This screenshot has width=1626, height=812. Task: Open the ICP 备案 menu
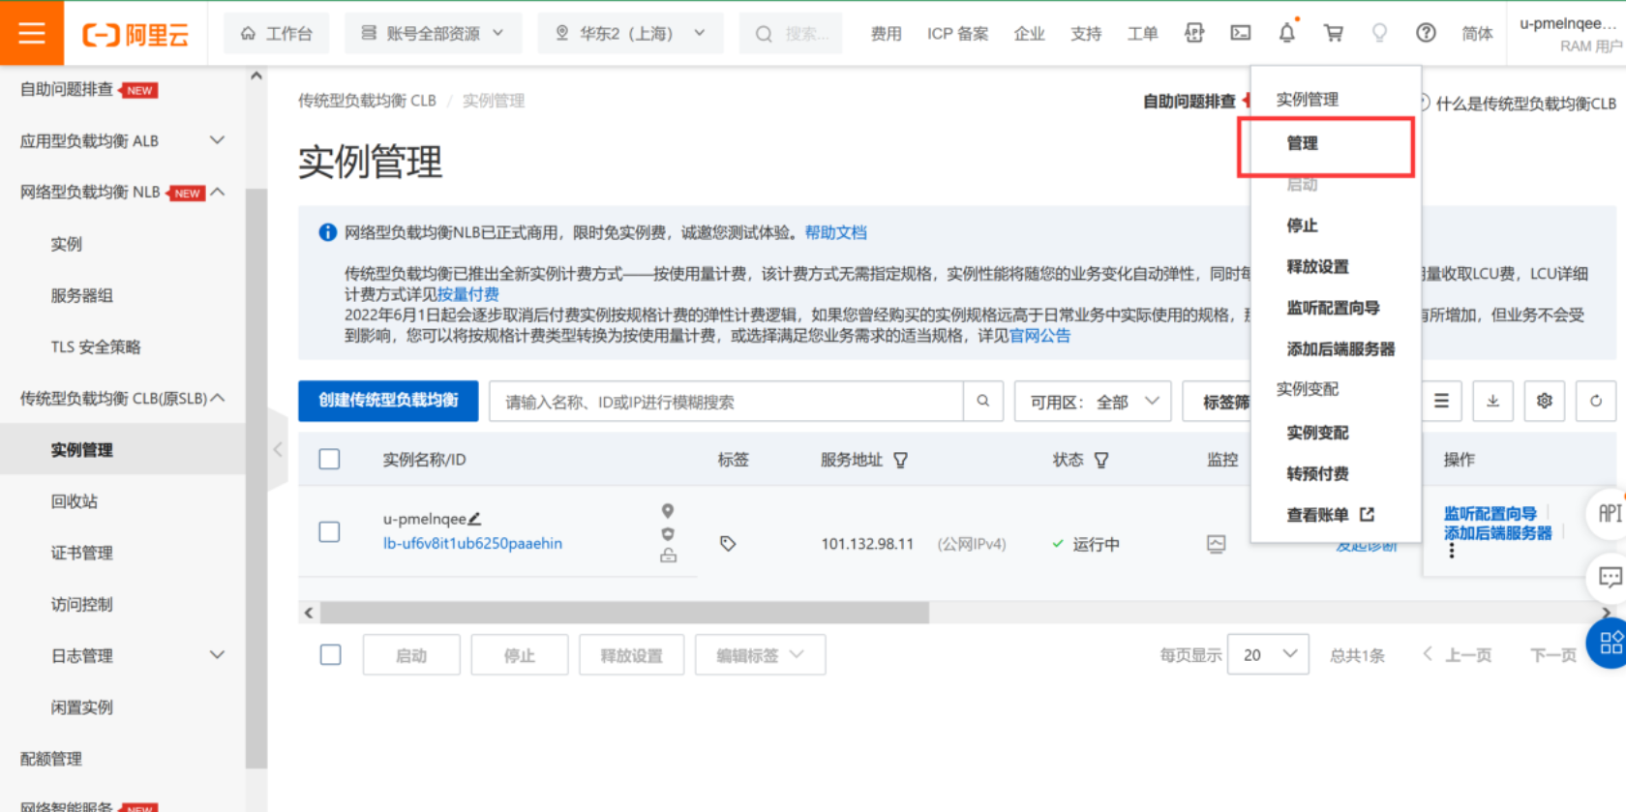tap(958, 34)
